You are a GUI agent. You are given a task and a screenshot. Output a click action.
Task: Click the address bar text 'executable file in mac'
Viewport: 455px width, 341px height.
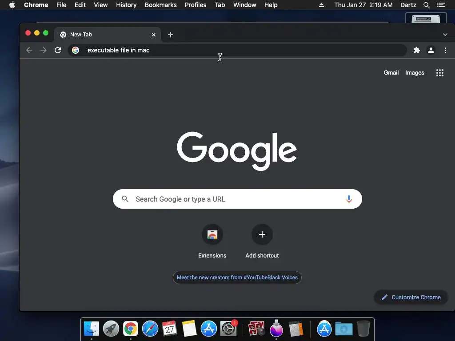(118, 50)
